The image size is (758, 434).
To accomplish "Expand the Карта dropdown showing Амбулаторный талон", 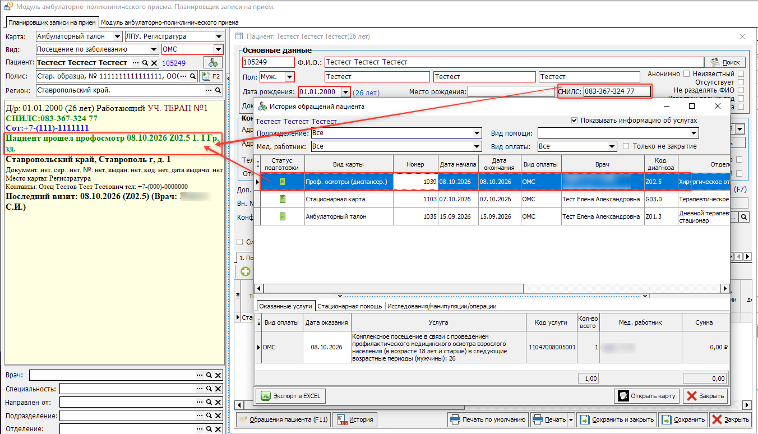I will pyautogui.click(x=117, y=36).
